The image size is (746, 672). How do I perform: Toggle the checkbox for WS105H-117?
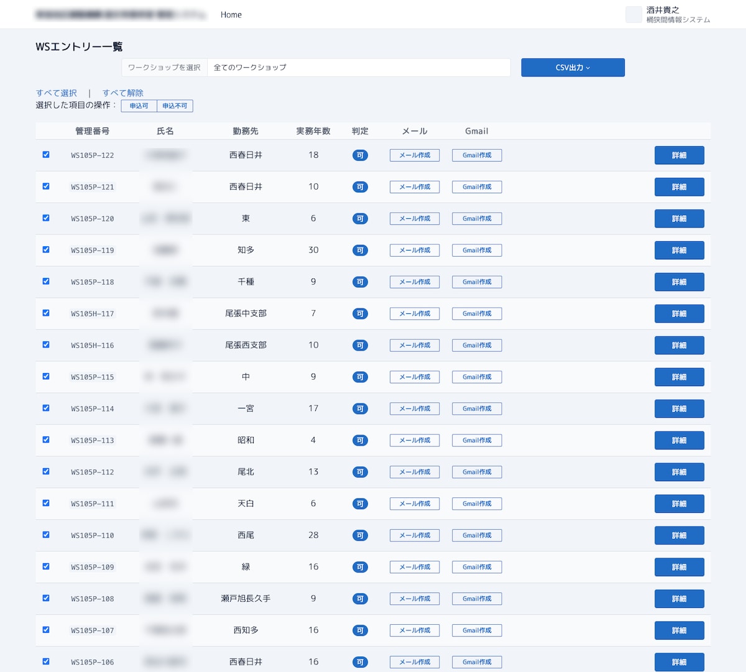pos(46,313)
